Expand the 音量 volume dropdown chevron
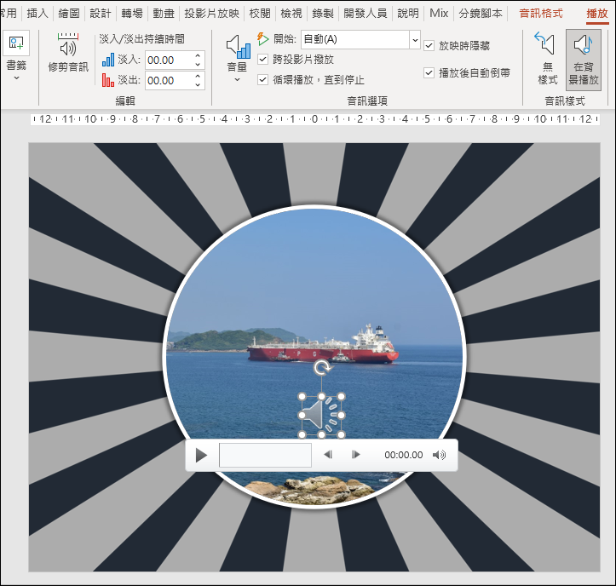 coord(238,80)
